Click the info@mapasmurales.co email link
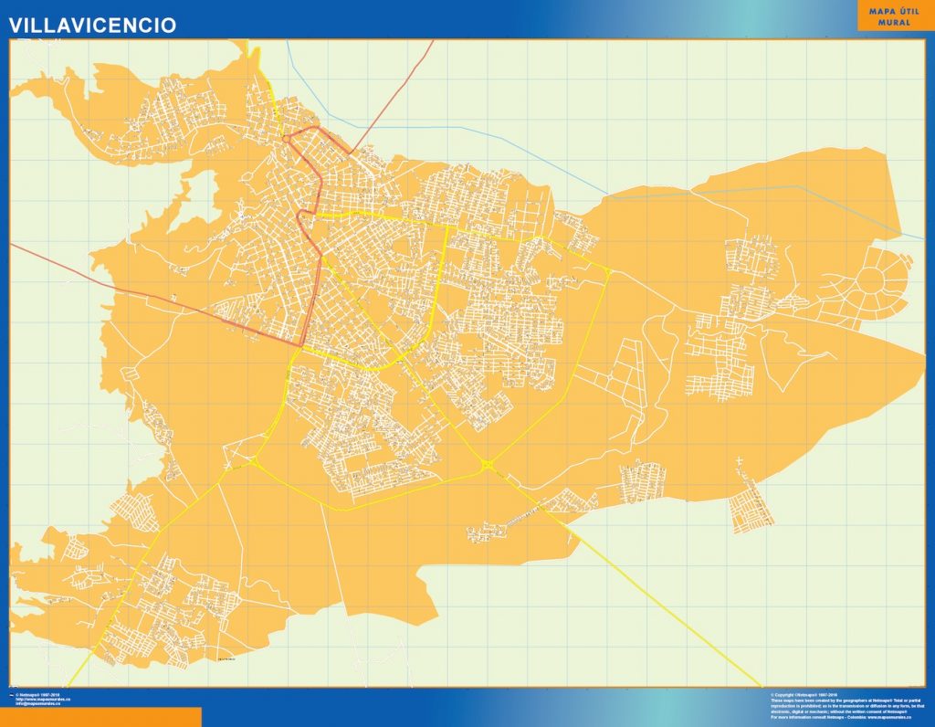The height and width of the screenshot is (727, 935). point(39,702)
